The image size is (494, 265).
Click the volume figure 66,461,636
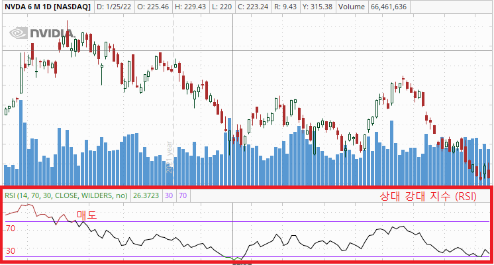389,7
